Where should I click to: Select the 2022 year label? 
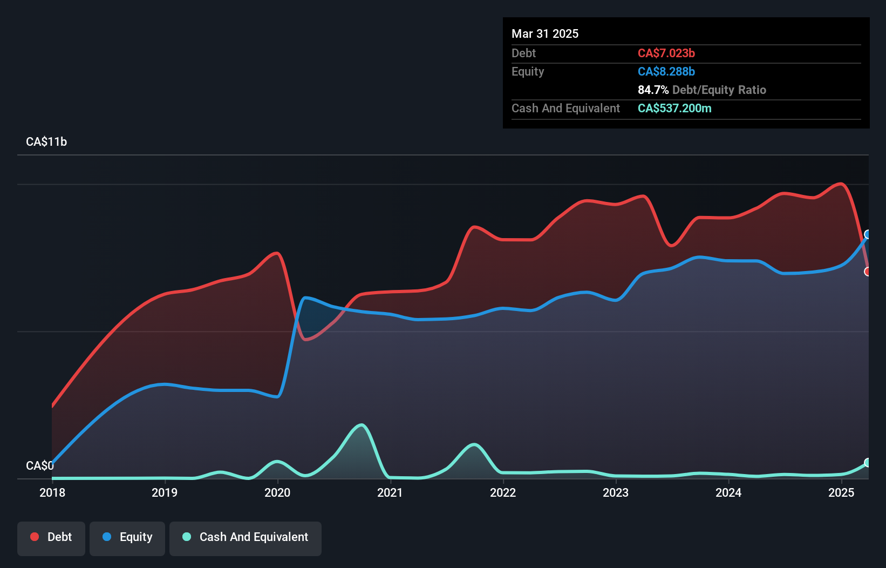(x=503, y=492)
